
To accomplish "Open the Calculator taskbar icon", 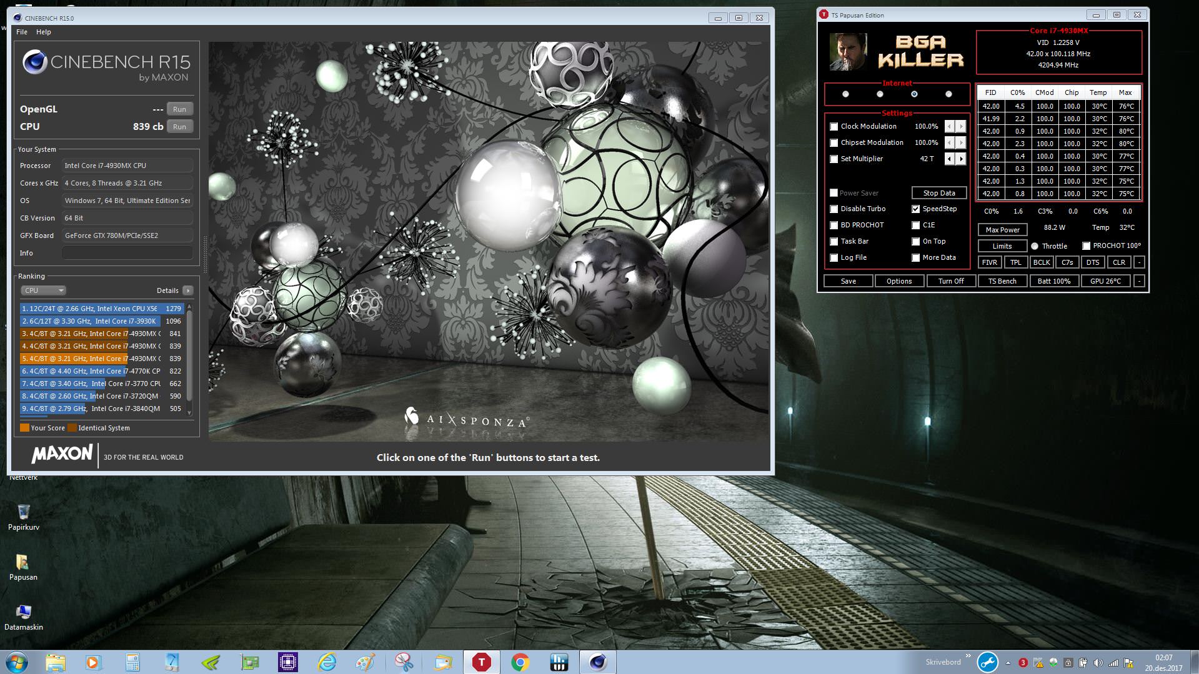I will point(132,662).
